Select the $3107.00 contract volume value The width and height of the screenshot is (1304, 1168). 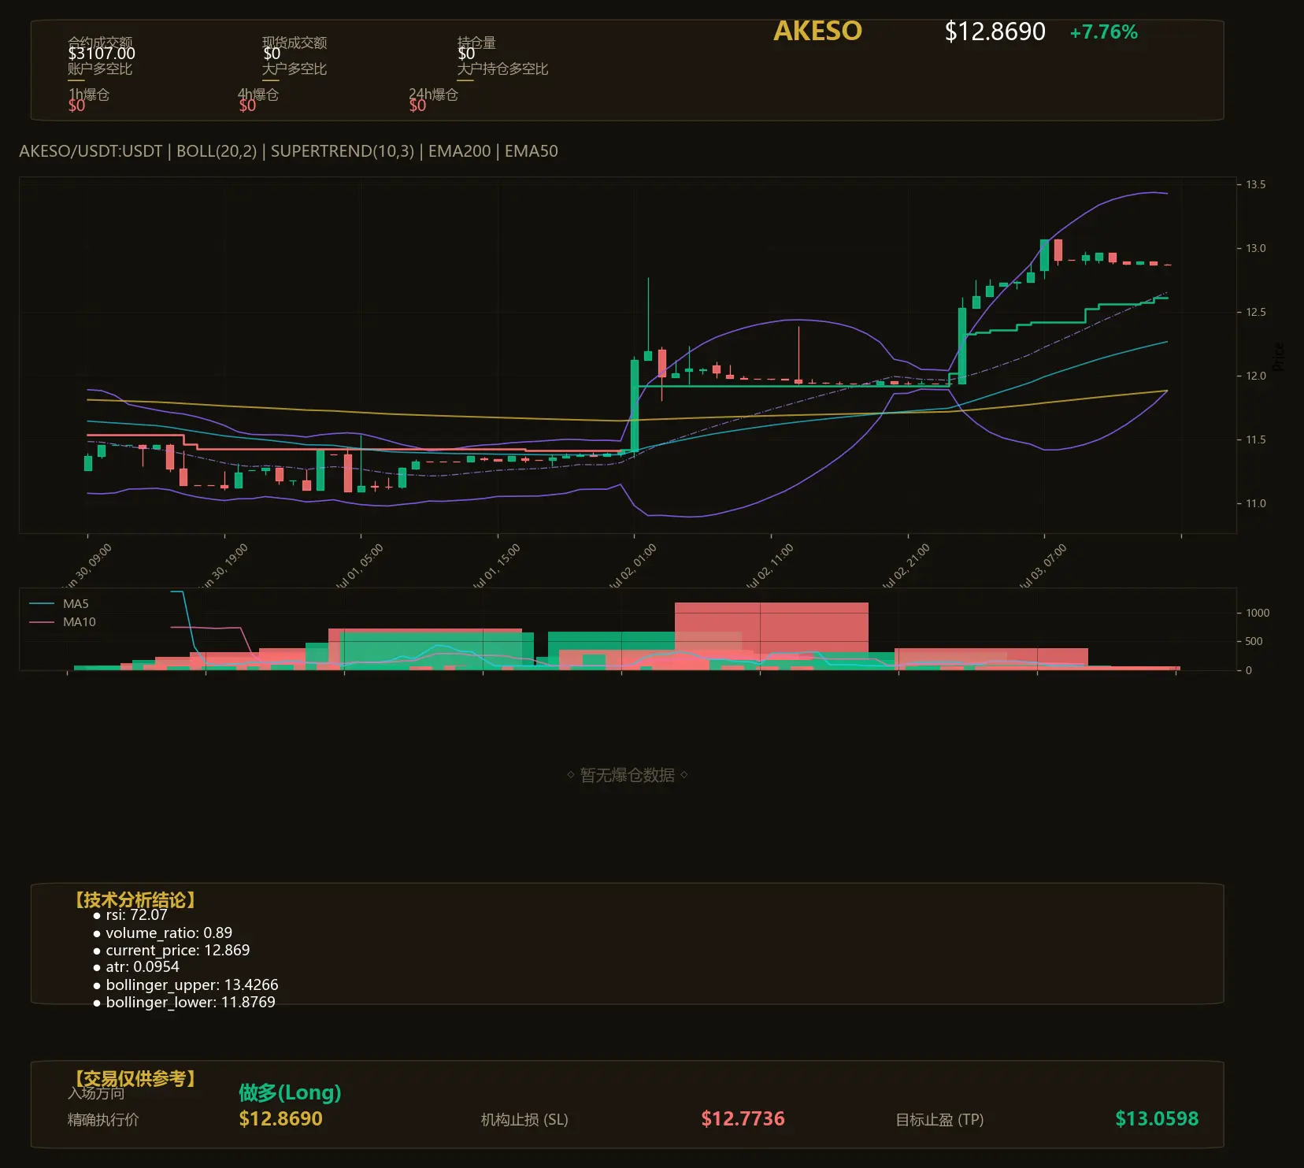[x=102, y=54]
